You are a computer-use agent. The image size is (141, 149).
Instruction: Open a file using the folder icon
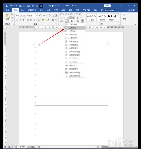click(28, 6)
